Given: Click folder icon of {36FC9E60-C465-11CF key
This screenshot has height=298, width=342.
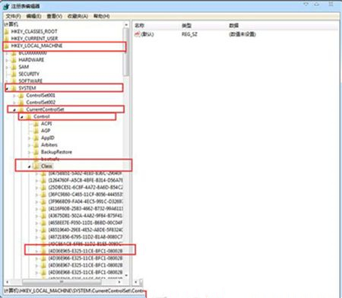Looking at the screenshot, I should click(x=43, y=195).
